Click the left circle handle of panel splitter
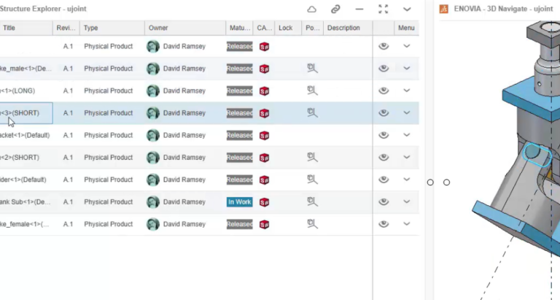Image resolution: width=560 pixels, height=300 pixels. pos(430,182)
